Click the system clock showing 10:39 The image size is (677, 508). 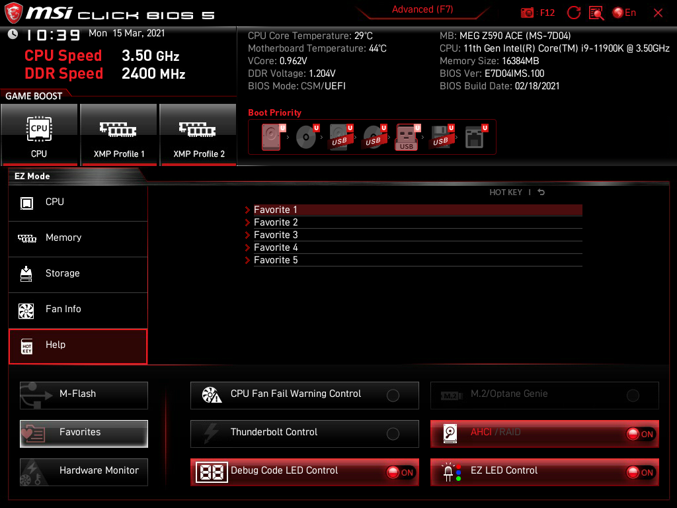point(53,35)
